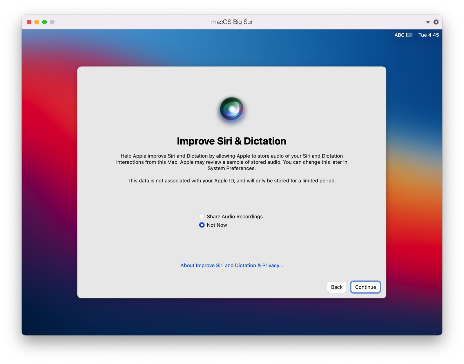
Task: Click the "macOS Big Sur" window title
Action: coord(231,22)
